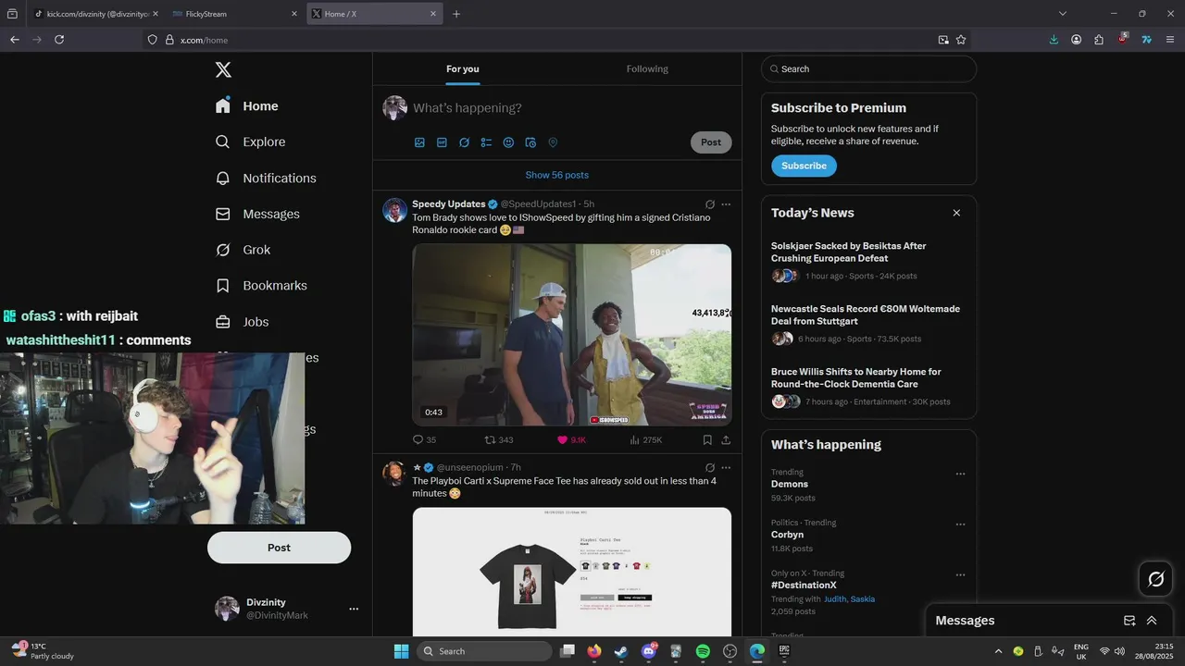Open Explore in the sidebar

pyautogui.click(x=250, y=142)
